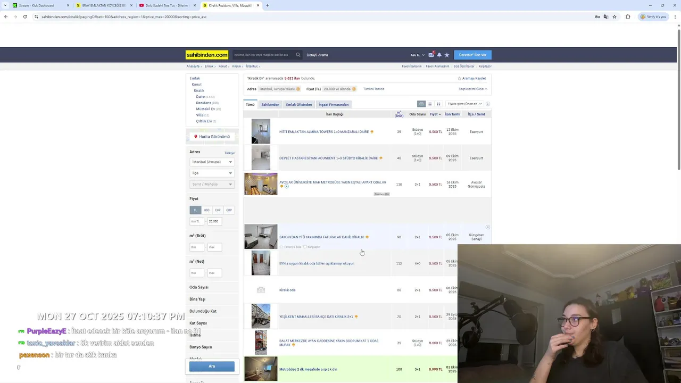Open the tab search dropdown arrow in Chrome
Viewport: 681px width, 383px height.
tap(5, 5)
